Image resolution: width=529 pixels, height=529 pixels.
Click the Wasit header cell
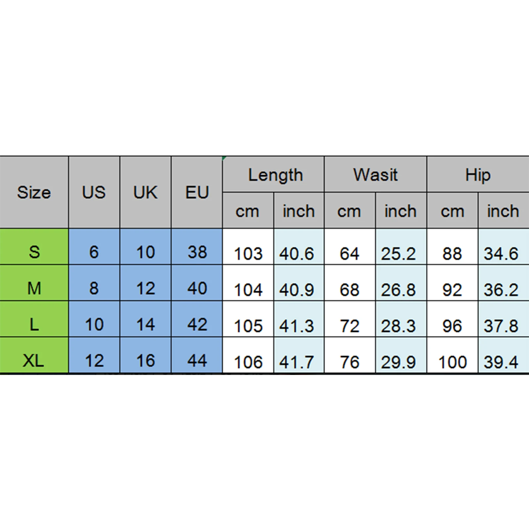tap(376, 174)
